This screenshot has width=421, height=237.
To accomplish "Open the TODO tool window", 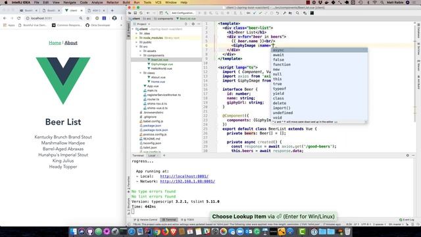I will (187, 220).
